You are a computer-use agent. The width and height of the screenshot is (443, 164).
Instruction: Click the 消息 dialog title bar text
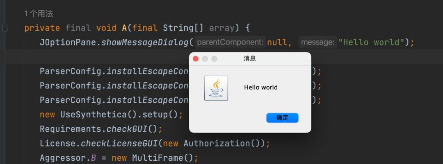[250, 58]
